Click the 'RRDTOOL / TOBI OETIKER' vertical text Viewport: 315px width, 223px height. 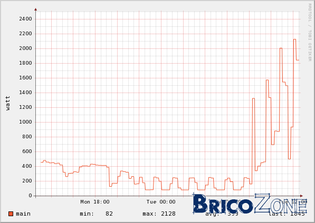coord(310,32)
